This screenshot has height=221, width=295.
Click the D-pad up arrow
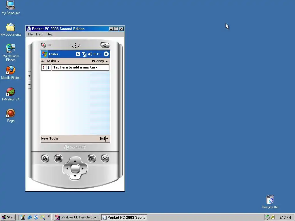[75, 161]
